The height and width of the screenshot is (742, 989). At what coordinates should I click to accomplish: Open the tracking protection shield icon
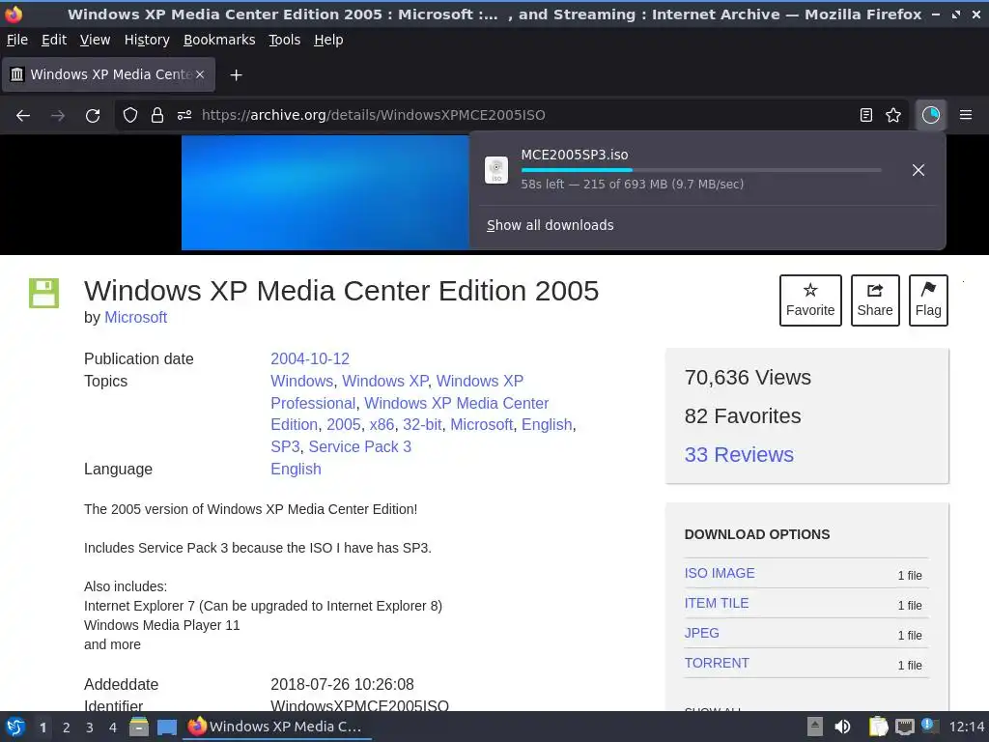130,115
